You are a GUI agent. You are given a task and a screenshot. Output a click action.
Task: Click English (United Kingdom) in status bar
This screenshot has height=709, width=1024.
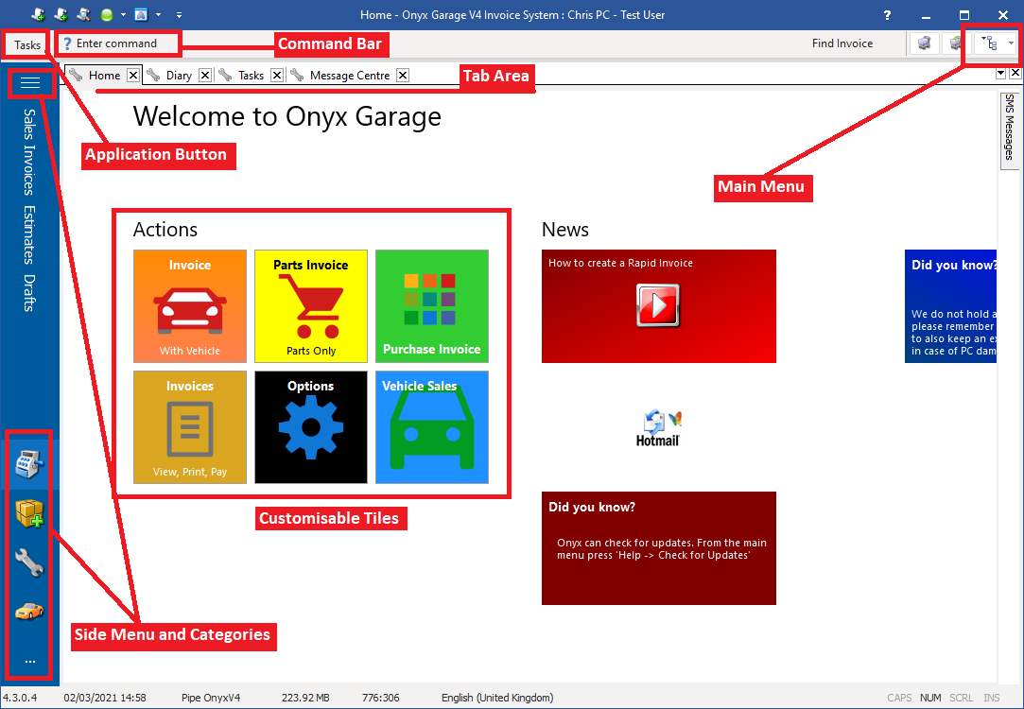point(497,698)
